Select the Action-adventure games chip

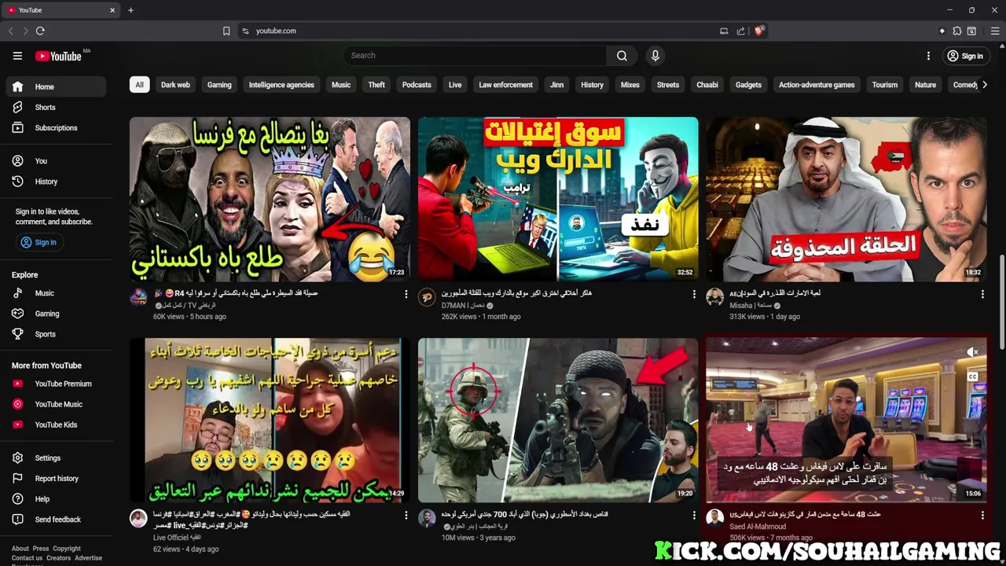817,85
